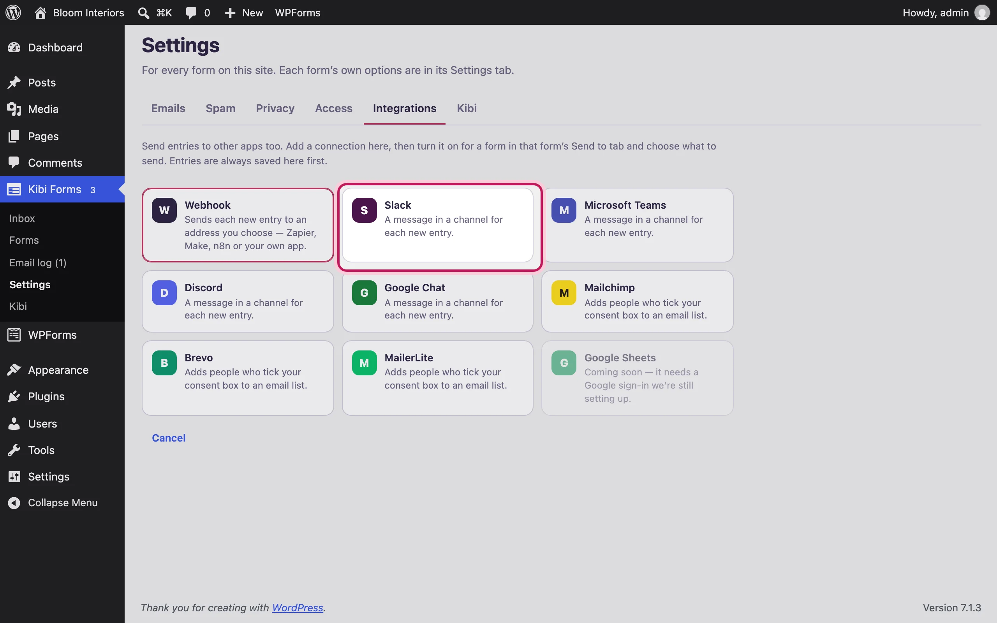Click the Cancel link
This screenshot has width=997, height=623.
[169, 438]
